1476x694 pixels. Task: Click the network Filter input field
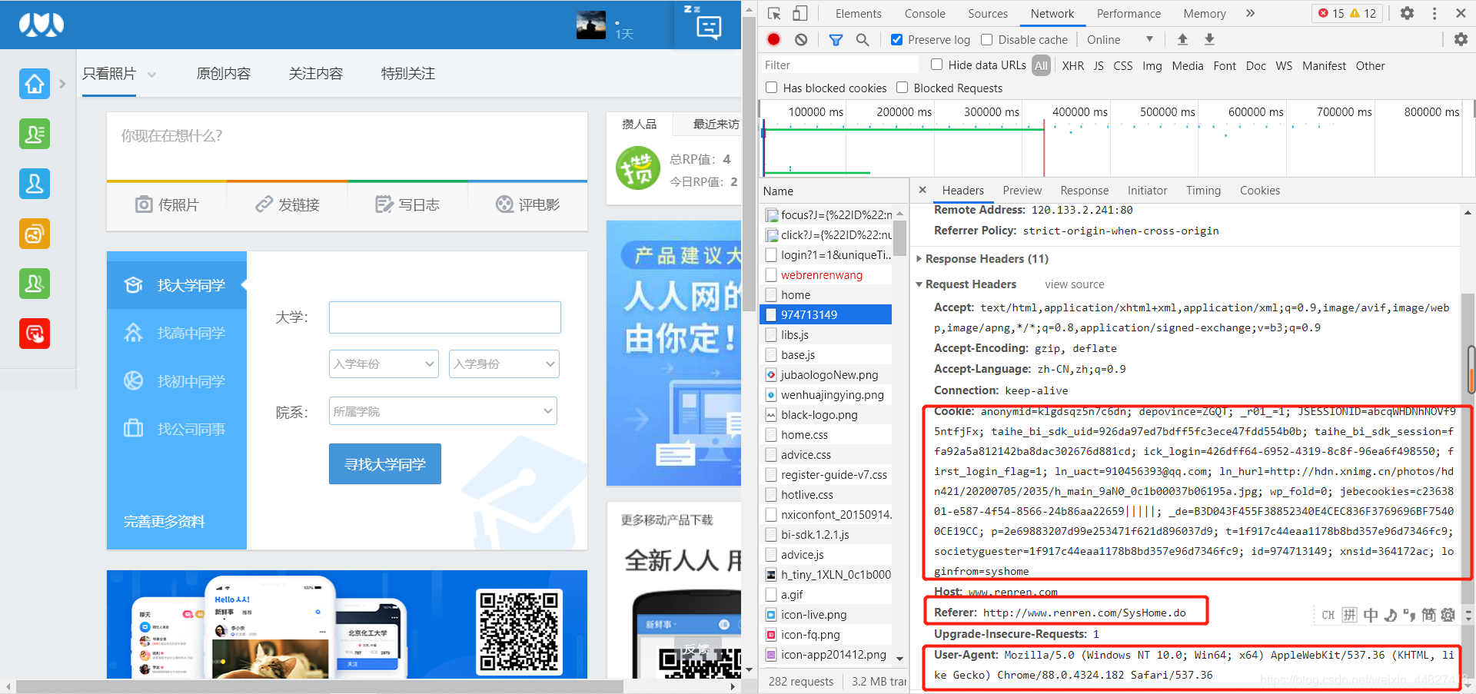840,65
